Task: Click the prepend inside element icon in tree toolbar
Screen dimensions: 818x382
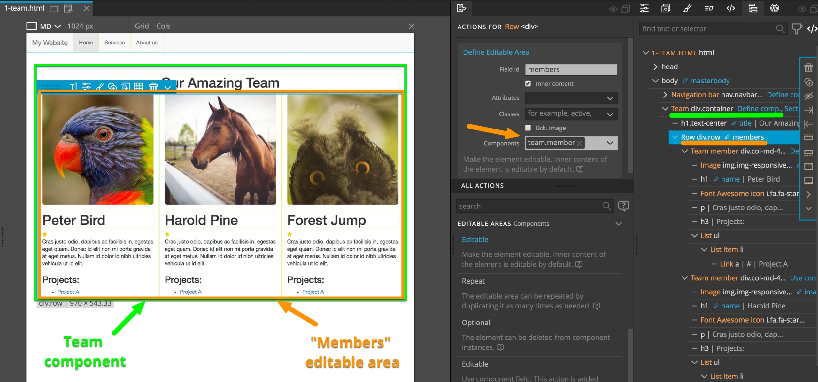Action: pos(809,166)
